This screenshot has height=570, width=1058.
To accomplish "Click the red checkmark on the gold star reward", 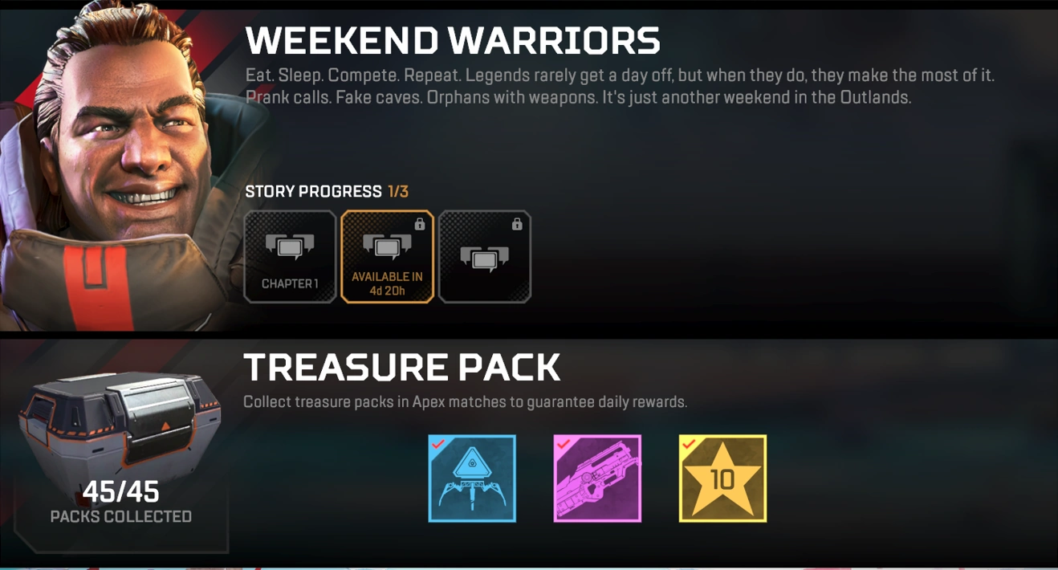I will [x=688, y=443].
